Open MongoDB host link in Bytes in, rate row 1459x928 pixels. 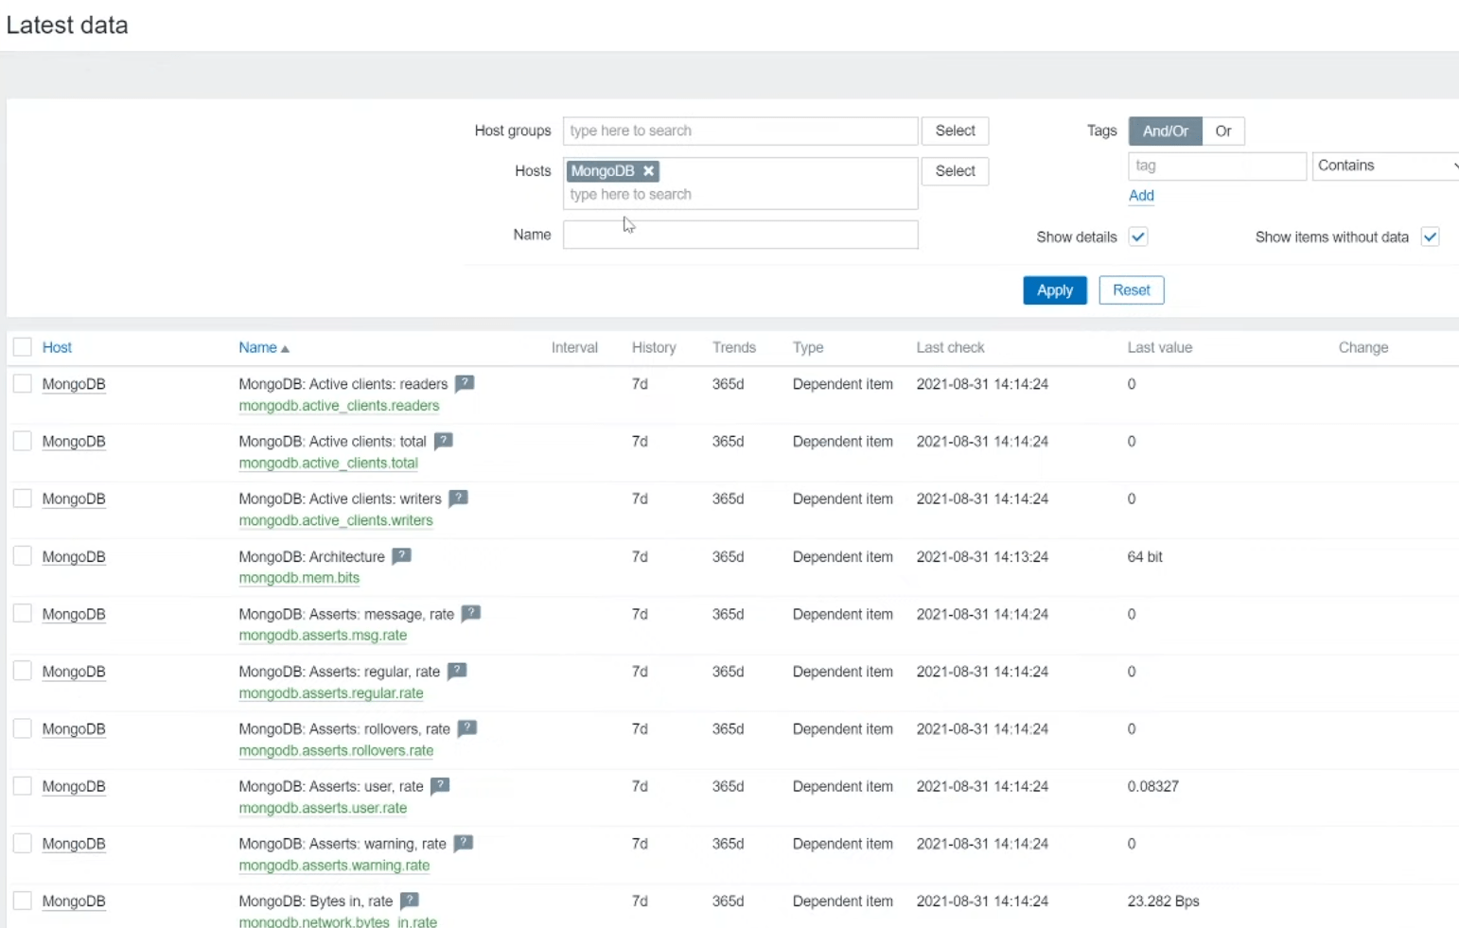point(74,902)
